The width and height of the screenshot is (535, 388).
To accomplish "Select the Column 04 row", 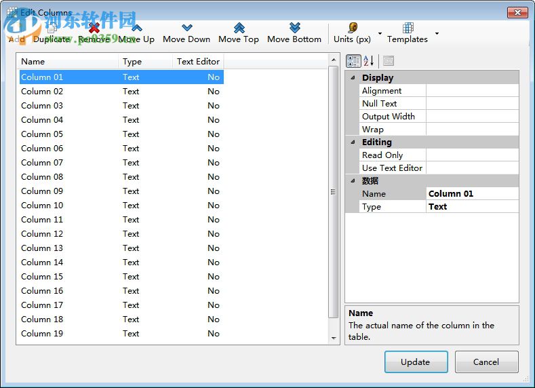I will pyautogui.click(x=121, y=120).
